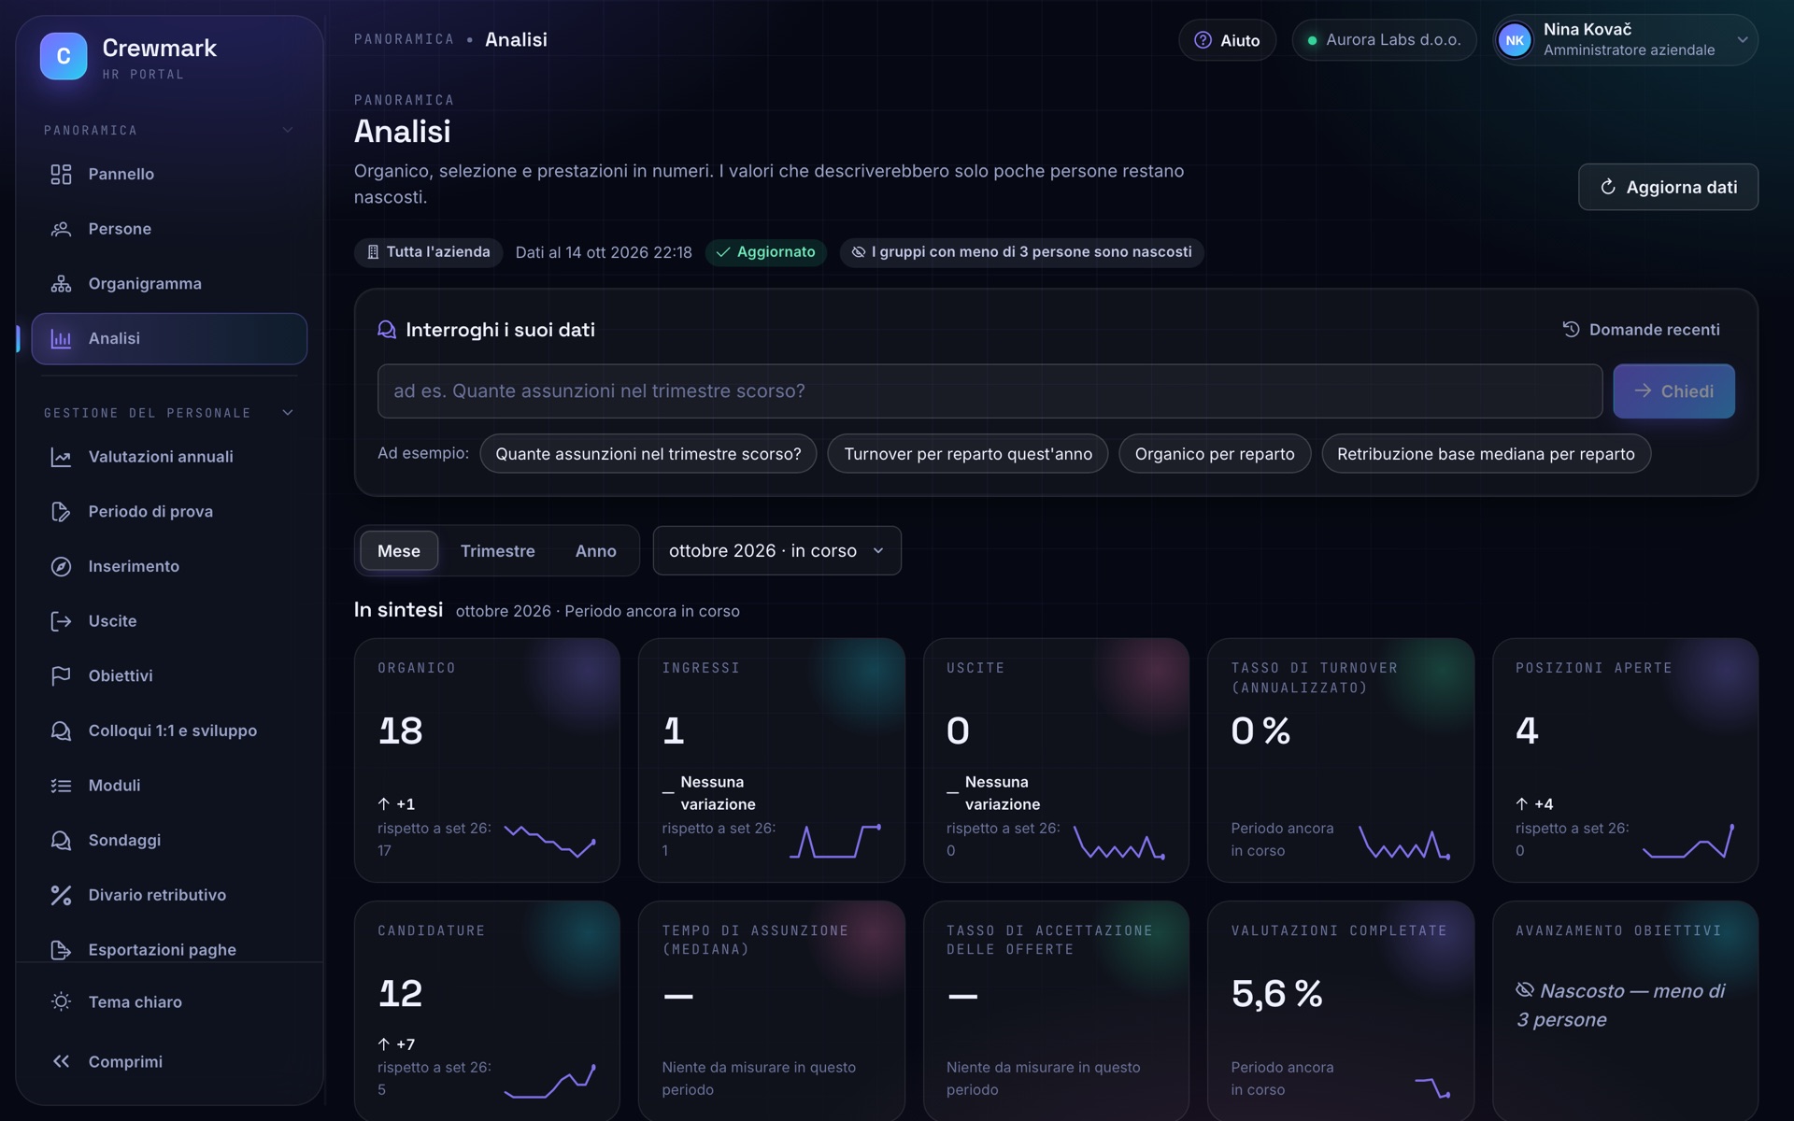Viewport: 1794px width, 1121px height.
Task: Switch to Tema chiaro light theme
Action: click(x=169, y=1001)
